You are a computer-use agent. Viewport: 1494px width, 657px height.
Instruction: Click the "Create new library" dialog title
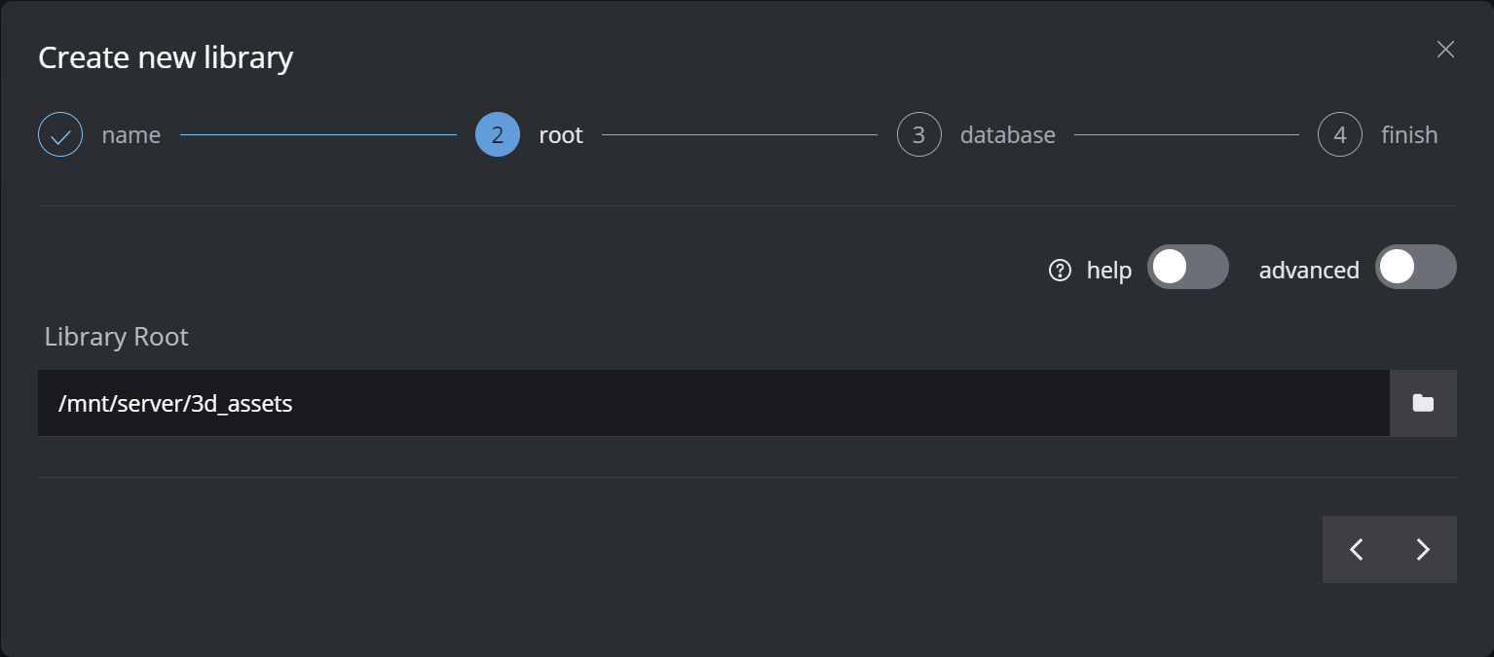[x=166, y=57]
